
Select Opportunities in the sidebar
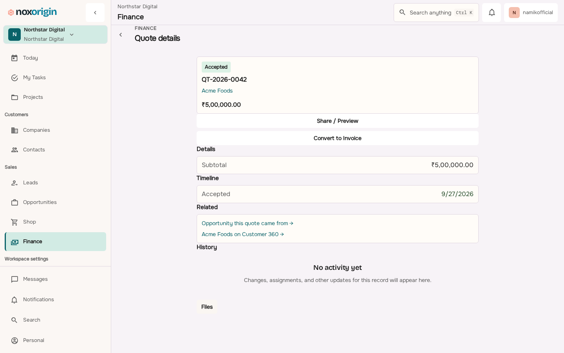(x=55, y=202)
